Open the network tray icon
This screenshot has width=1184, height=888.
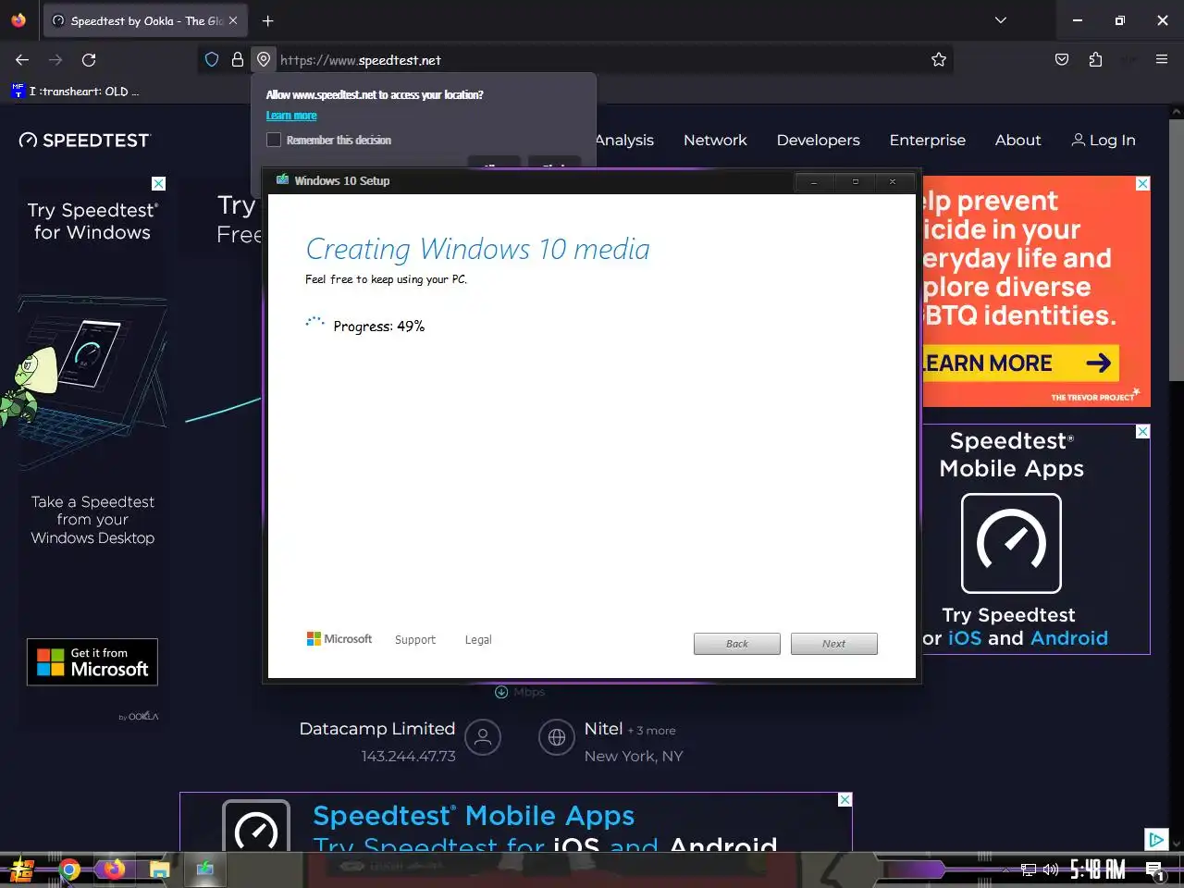click(1029, 869)
